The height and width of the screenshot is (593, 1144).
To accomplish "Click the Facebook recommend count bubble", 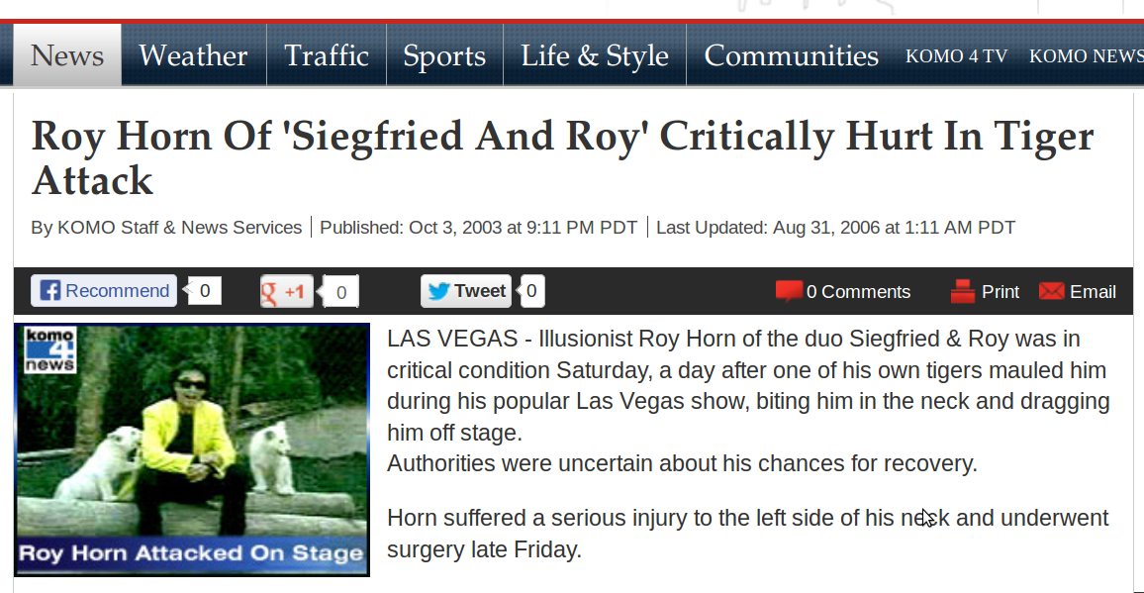I will pyautogui.click(x=204, y=291).
